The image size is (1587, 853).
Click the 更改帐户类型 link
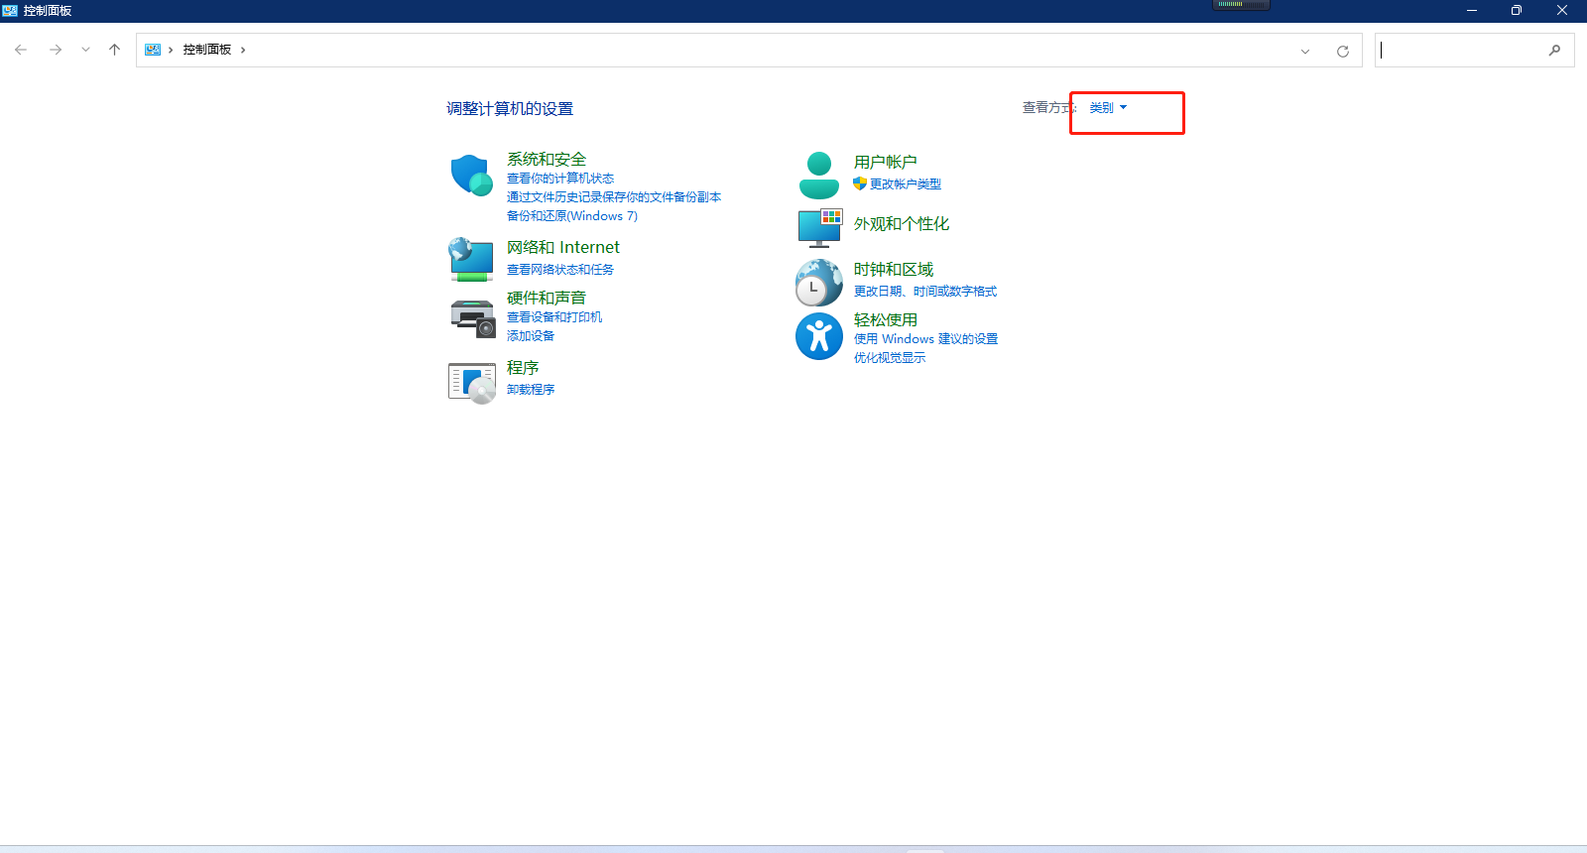906,184
